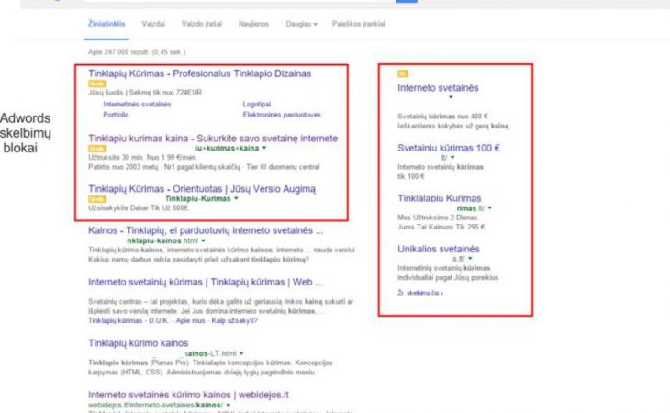
Task: Expand the arrow next to nklapiu-kainos.html URL
Action: pyautogui.click(x=203, y=240)
